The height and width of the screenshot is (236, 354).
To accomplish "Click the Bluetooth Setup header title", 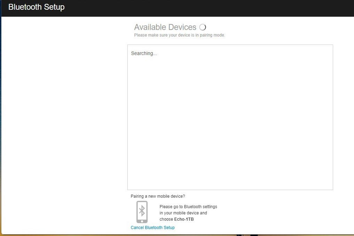I will [36, 7].
